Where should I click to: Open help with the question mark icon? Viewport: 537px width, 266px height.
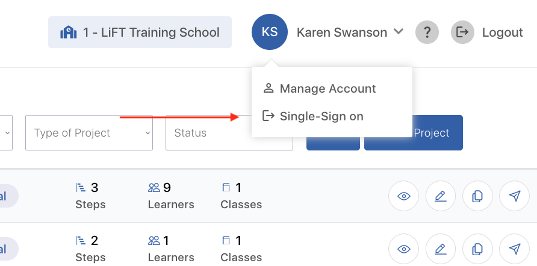(427, 32)
